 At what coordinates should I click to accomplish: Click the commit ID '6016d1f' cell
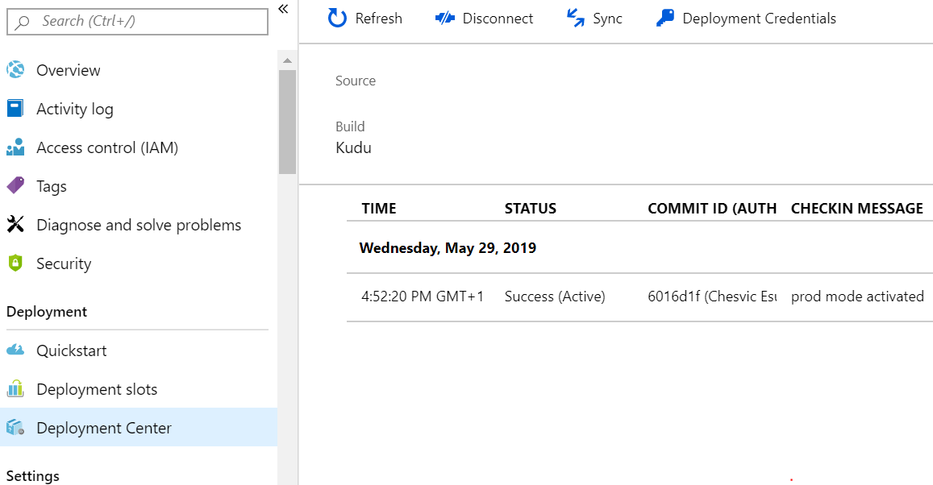coord(712,296)
